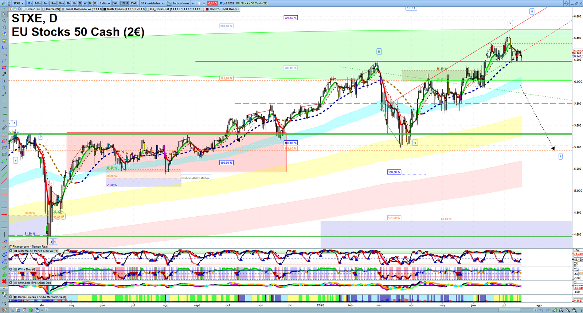The height and width of the screenshot is (313, 583).
Task: Select the 56m timeframe
Action: click(61, 3)
